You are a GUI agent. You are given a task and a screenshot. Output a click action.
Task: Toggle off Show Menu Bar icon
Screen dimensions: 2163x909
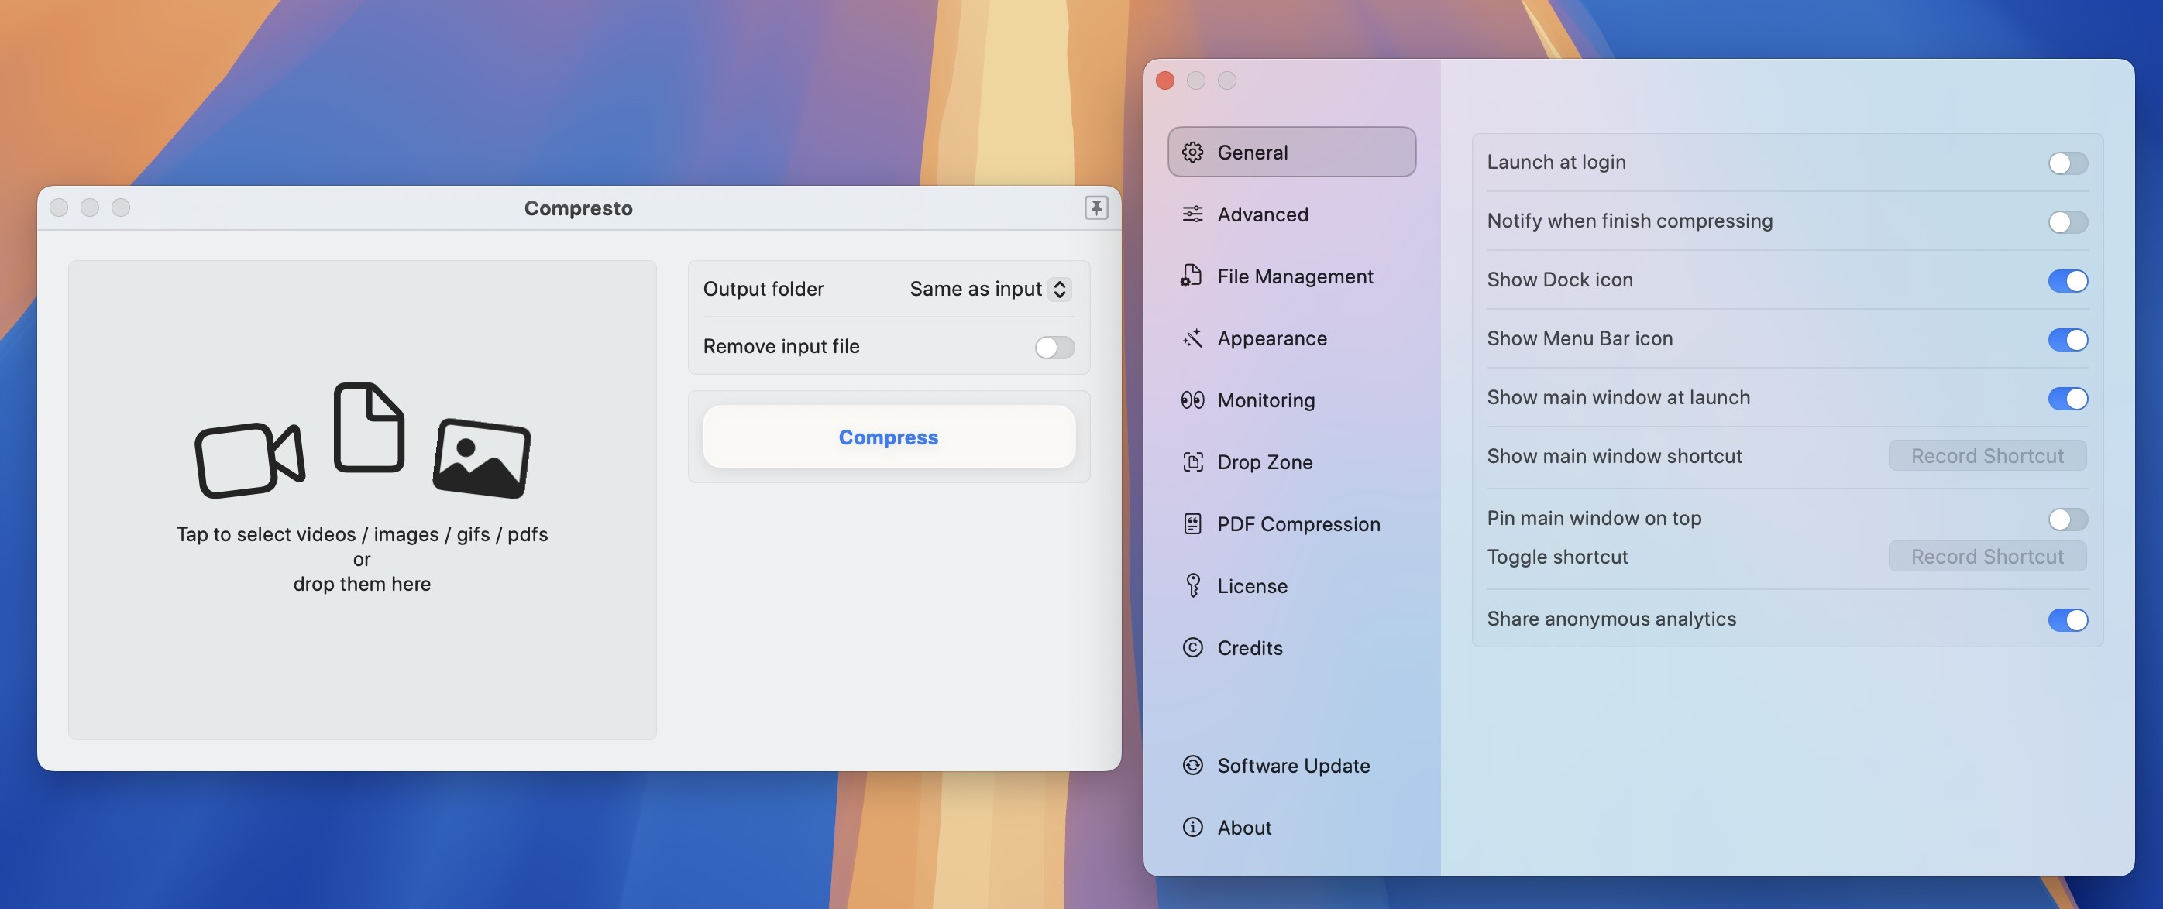(2067, 339)
